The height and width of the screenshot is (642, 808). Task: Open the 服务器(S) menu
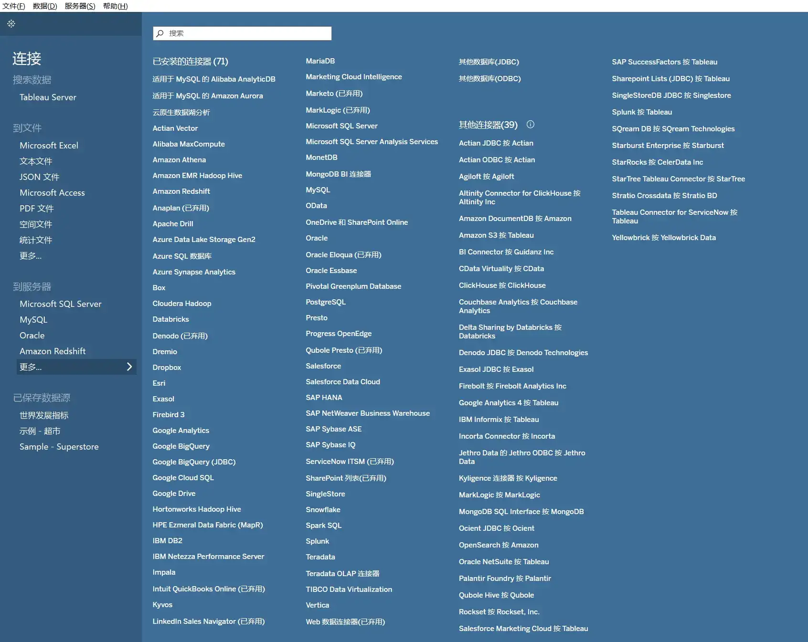tap(80, 6)
